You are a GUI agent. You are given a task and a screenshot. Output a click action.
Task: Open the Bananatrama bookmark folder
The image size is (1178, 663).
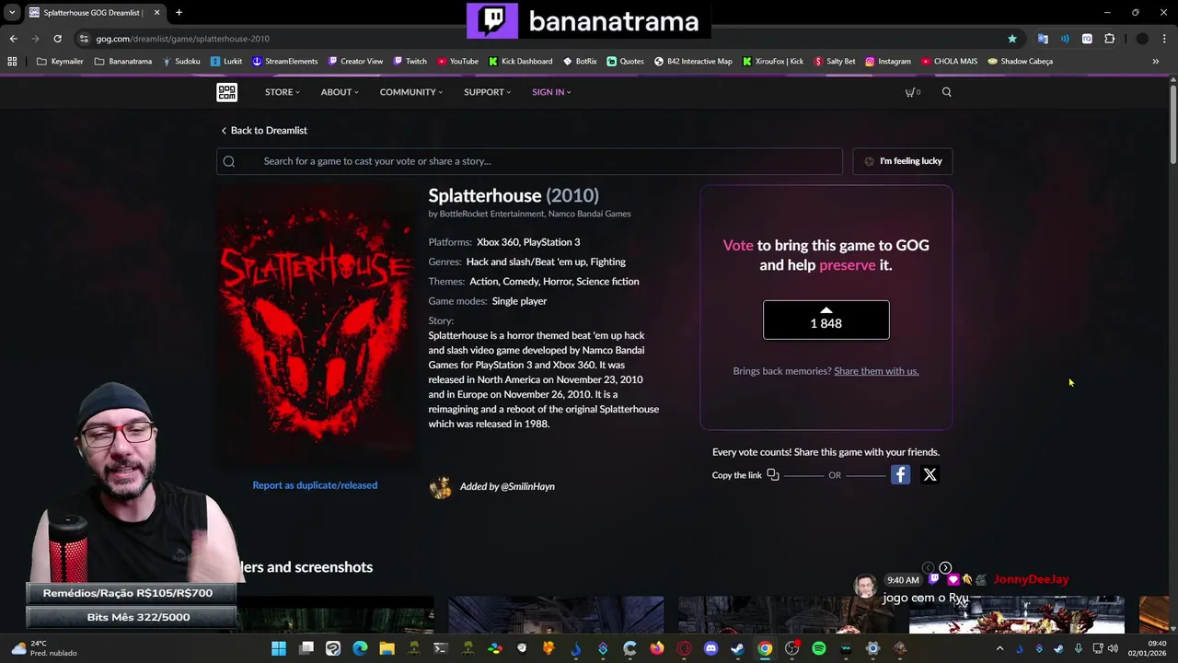[123, 62]
